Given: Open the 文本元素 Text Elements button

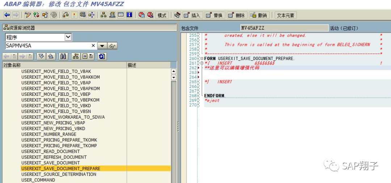Looking at the screenshot, I should tap(286, 15).
